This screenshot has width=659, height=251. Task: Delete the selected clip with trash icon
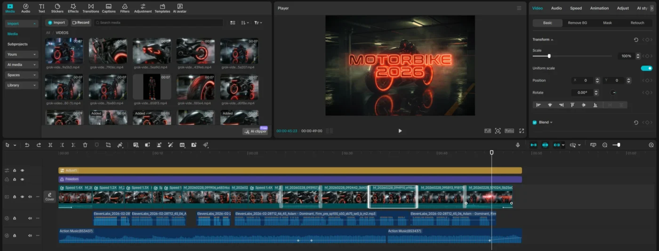[x=85, y=145]
